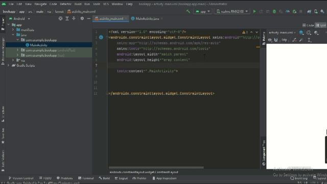Click Expand All in Project panel
The width and height of the screenshot is (327, 184).
point(67,18)
